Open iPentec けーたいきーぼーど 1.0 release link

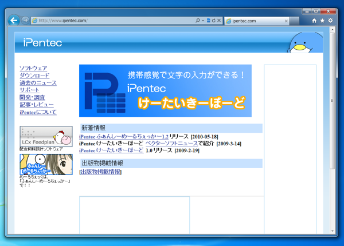[x=111, y=150]
